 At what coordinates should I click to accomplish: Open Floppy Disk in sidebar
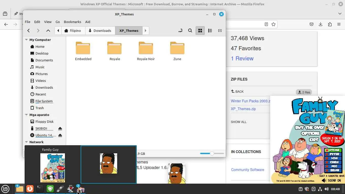click(x=44, y=122)
